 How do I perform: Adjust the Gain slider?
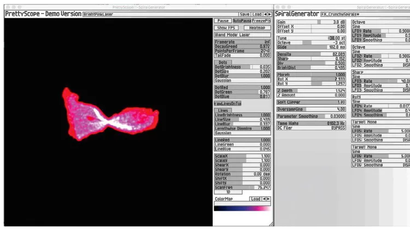pos(311,22)
